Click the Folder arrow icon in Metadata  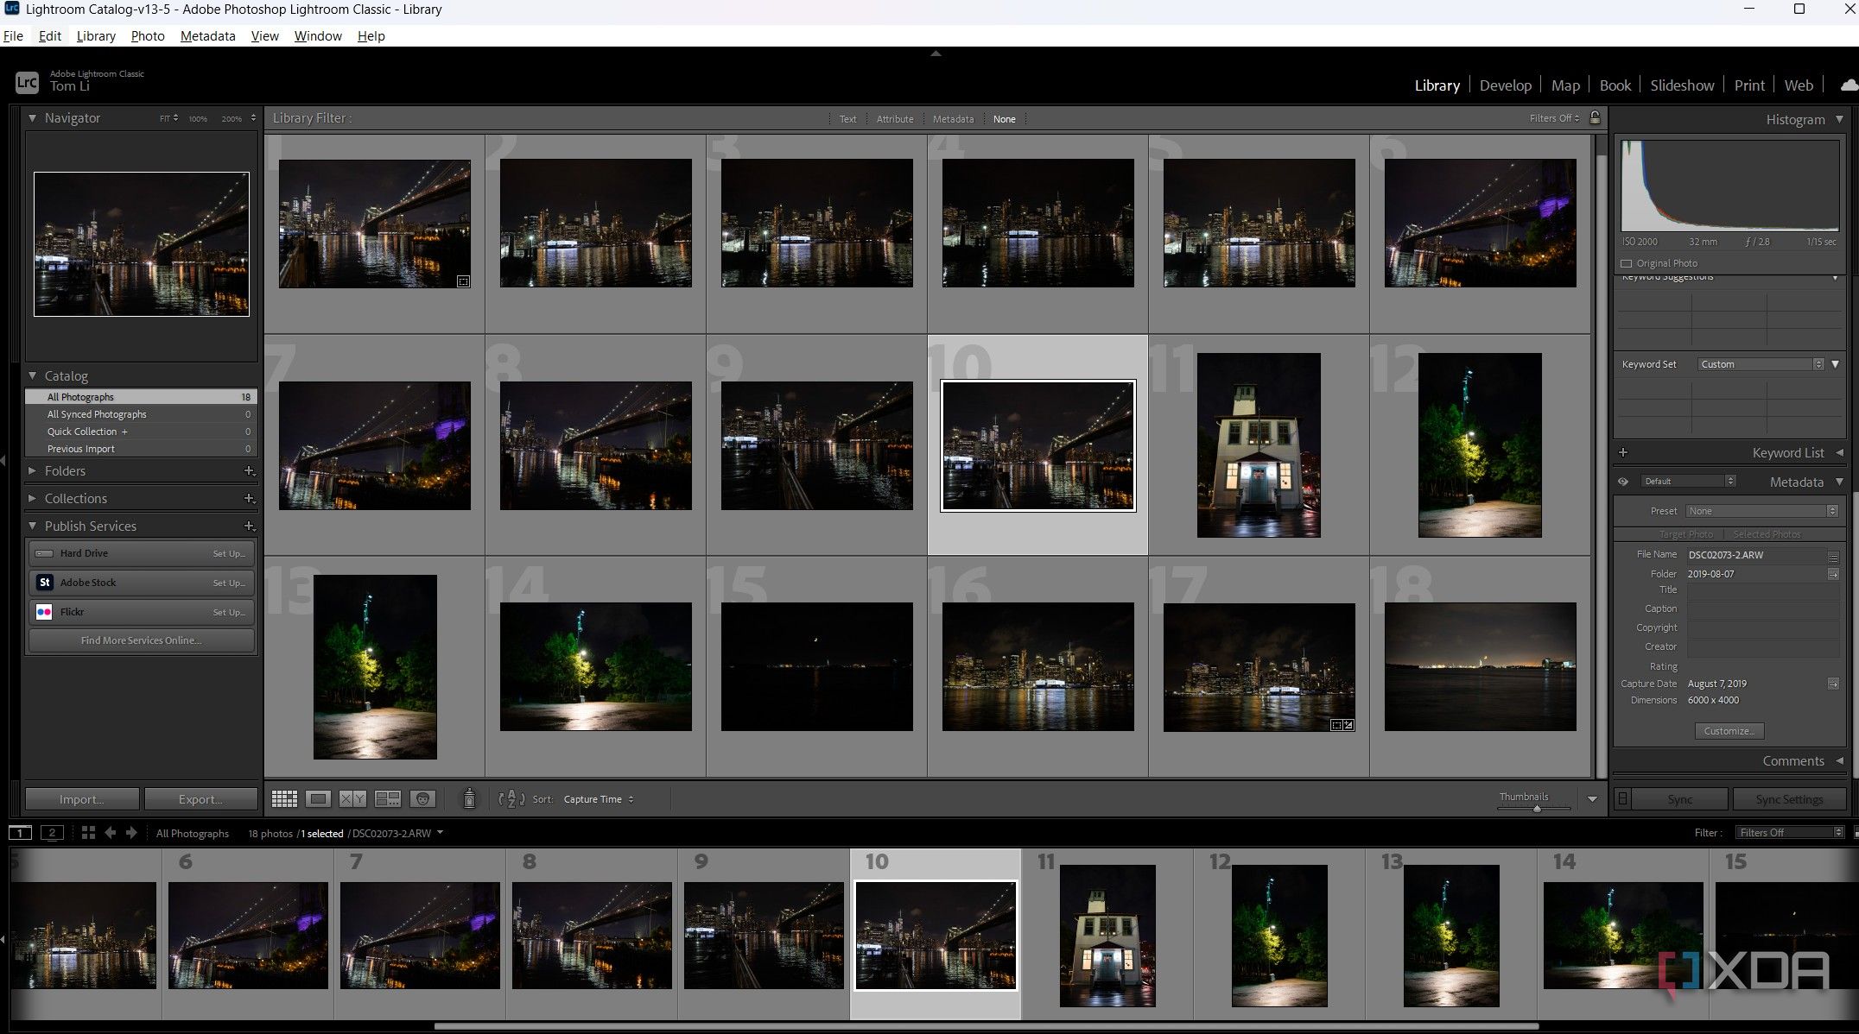(x=1833, y=574)
